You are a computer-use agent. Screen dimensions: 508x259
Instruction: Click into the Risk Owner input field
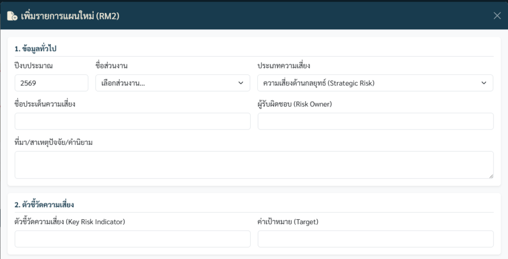click(376, 121)
